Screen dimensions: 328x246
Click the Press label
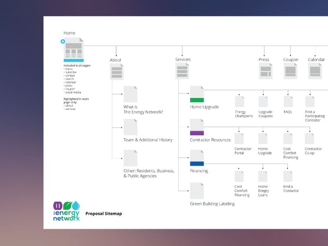pos(264,60)
